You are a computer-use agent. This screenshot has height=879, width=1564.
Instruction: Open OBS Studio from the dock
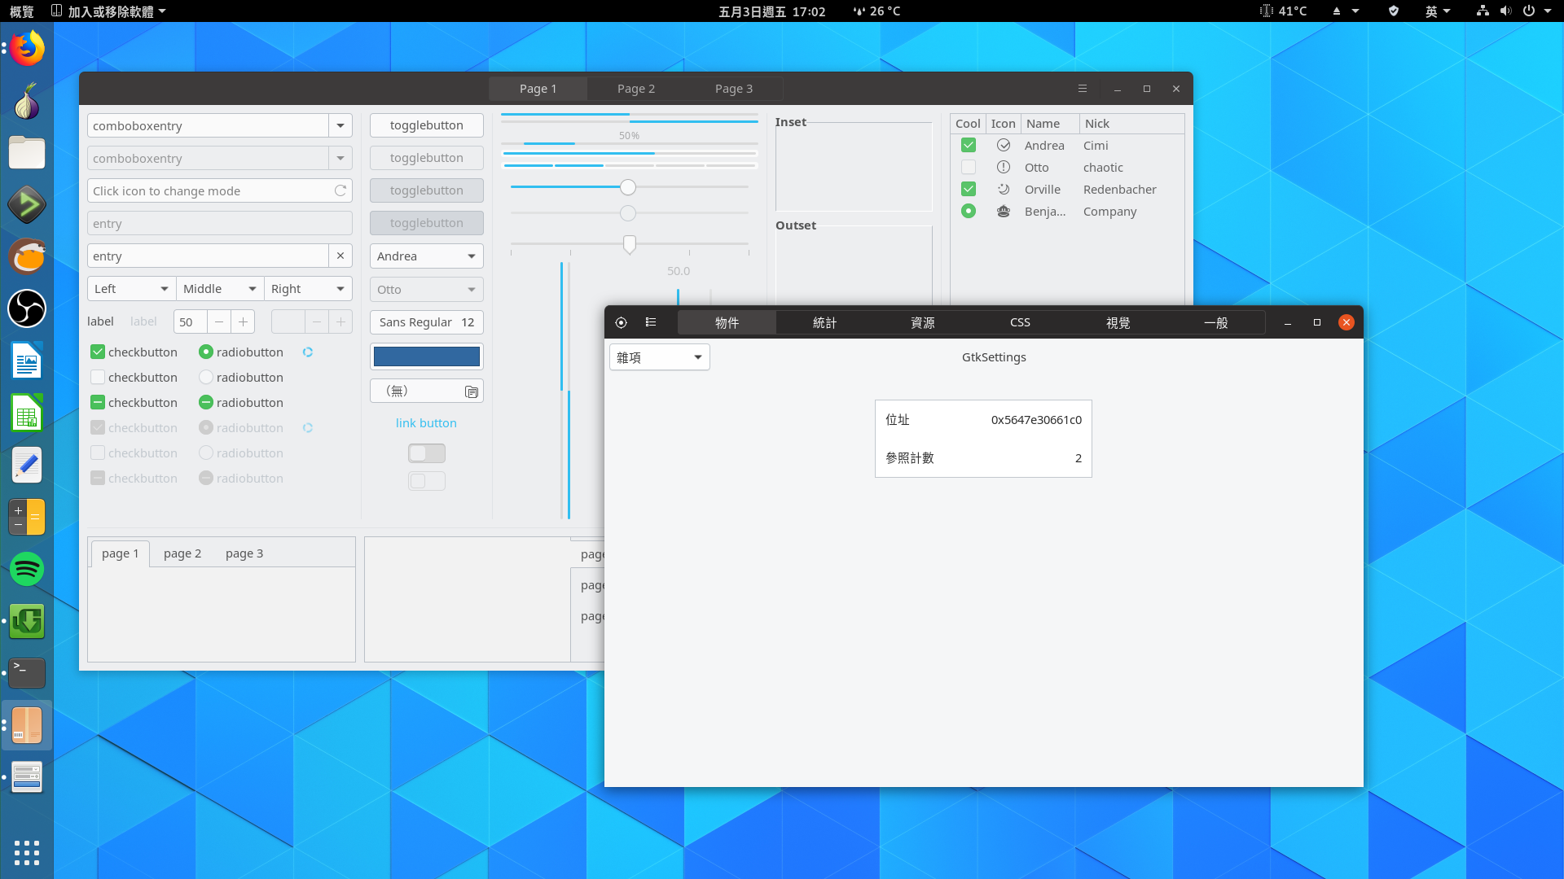[27, 309]
